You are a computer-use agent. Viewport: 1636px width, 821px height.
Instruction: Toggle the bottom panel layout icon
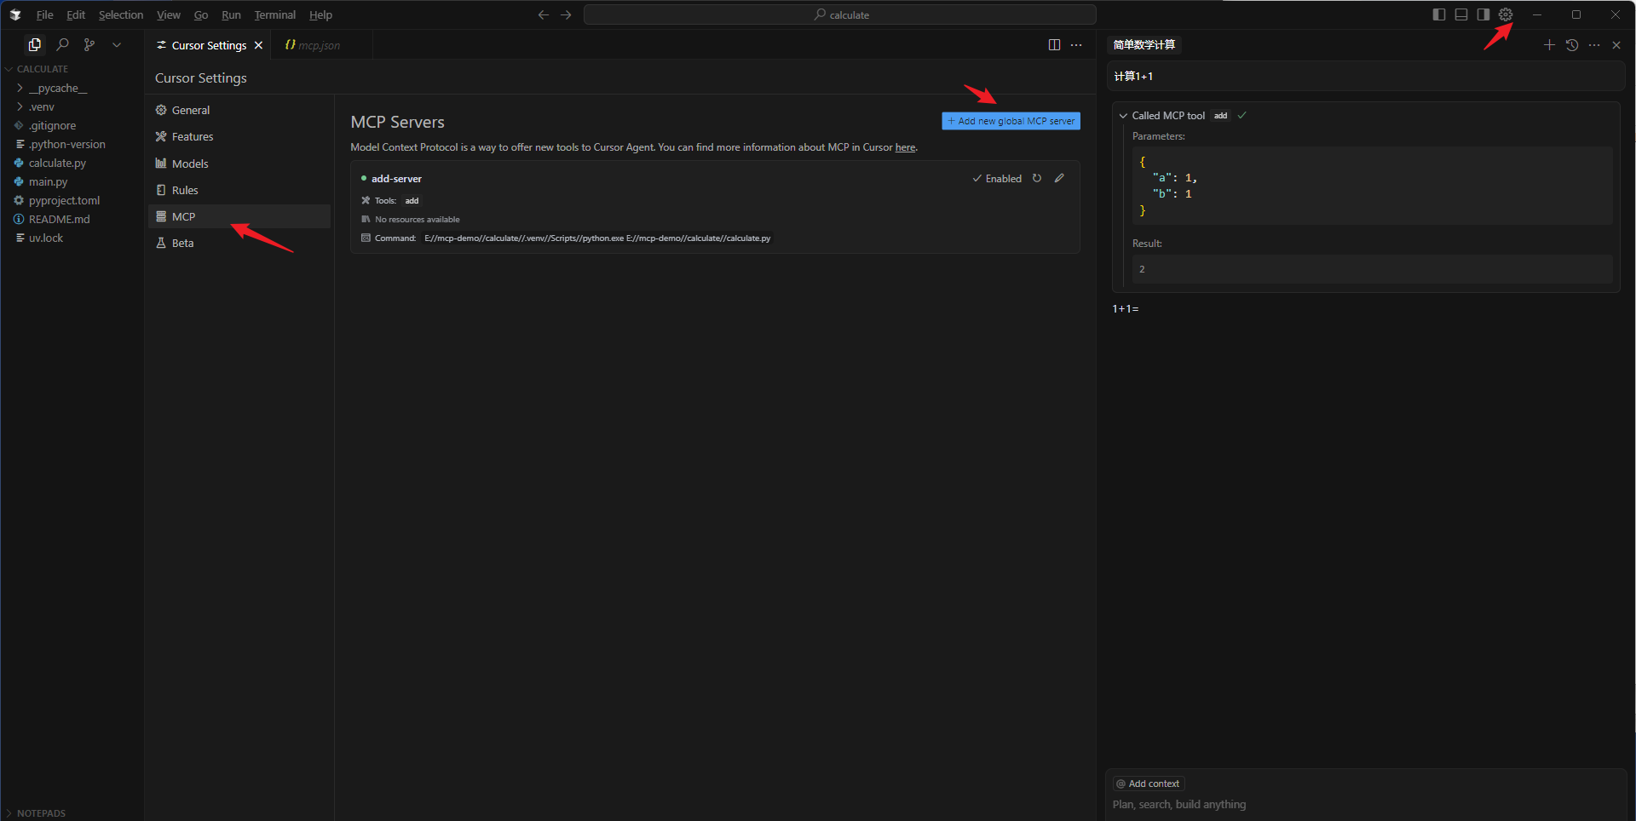tap(1461, 14)
